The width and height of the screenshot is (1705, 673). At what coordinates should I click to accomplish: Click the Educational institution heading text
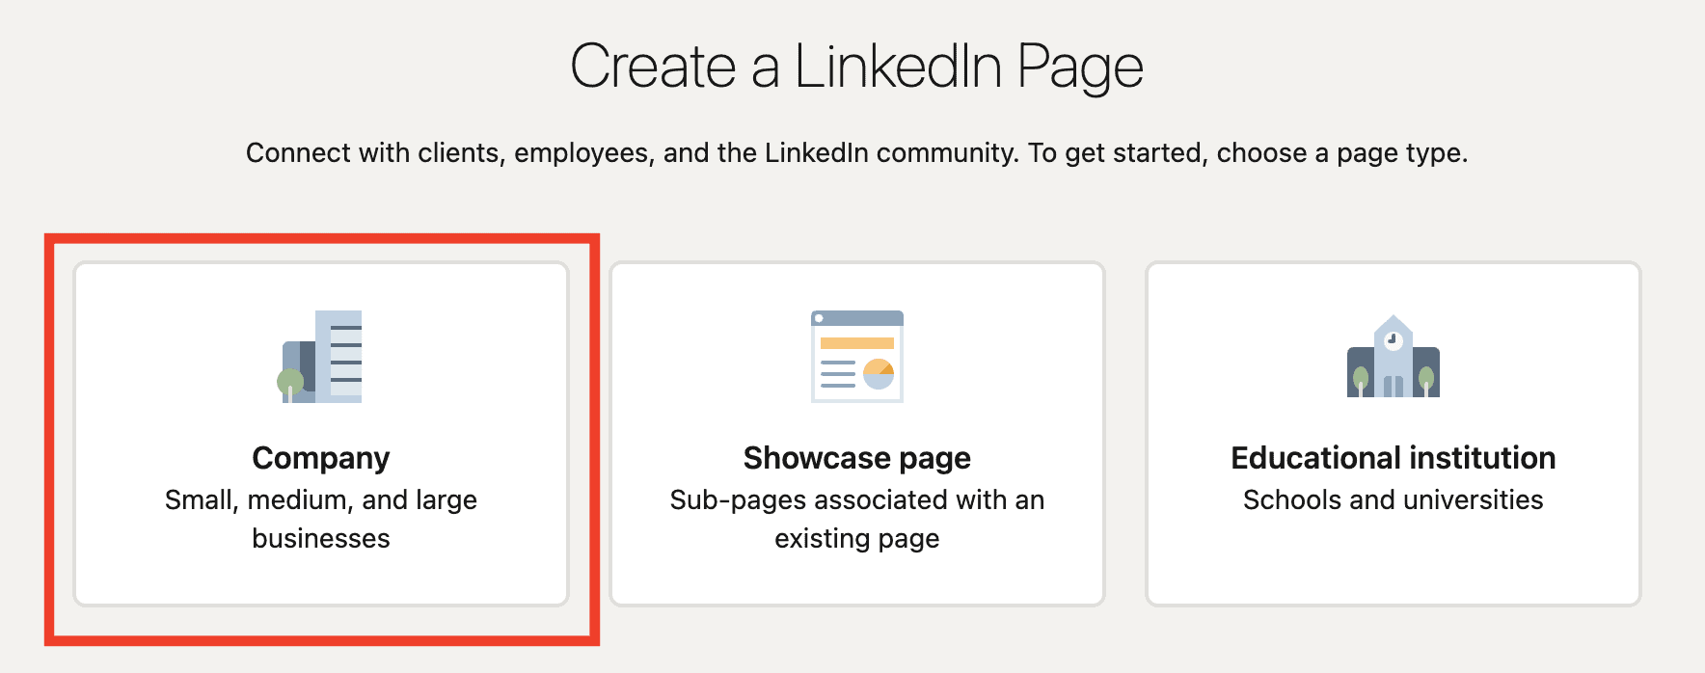1394,458
